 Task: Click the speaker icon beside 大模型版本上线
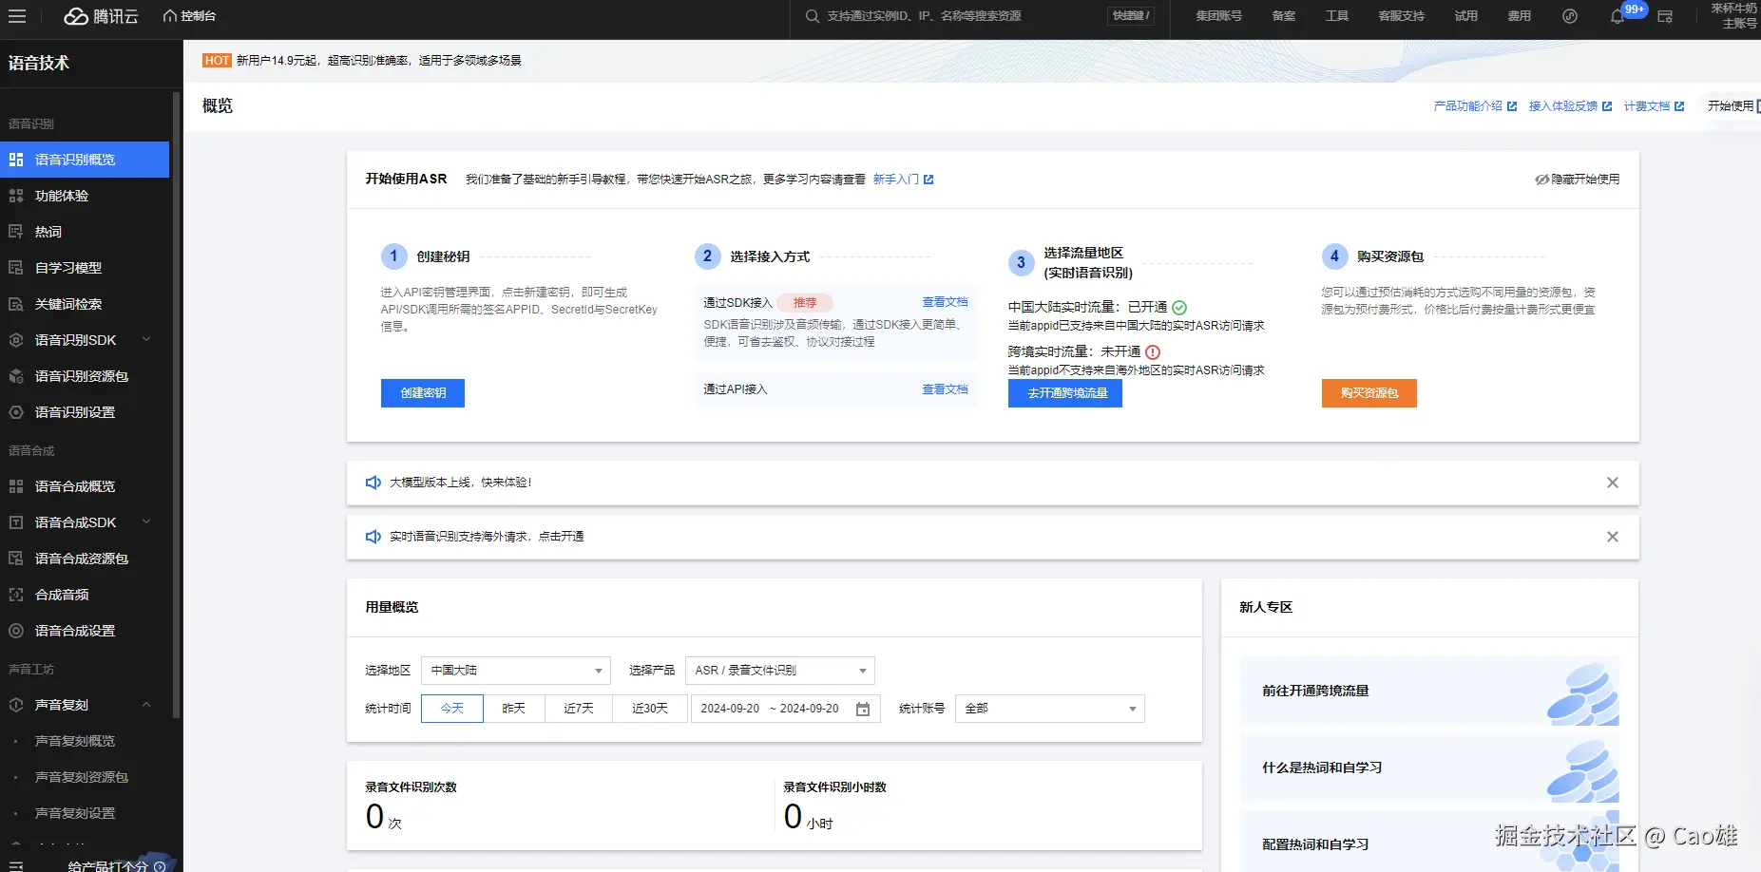tap(373, 483)
